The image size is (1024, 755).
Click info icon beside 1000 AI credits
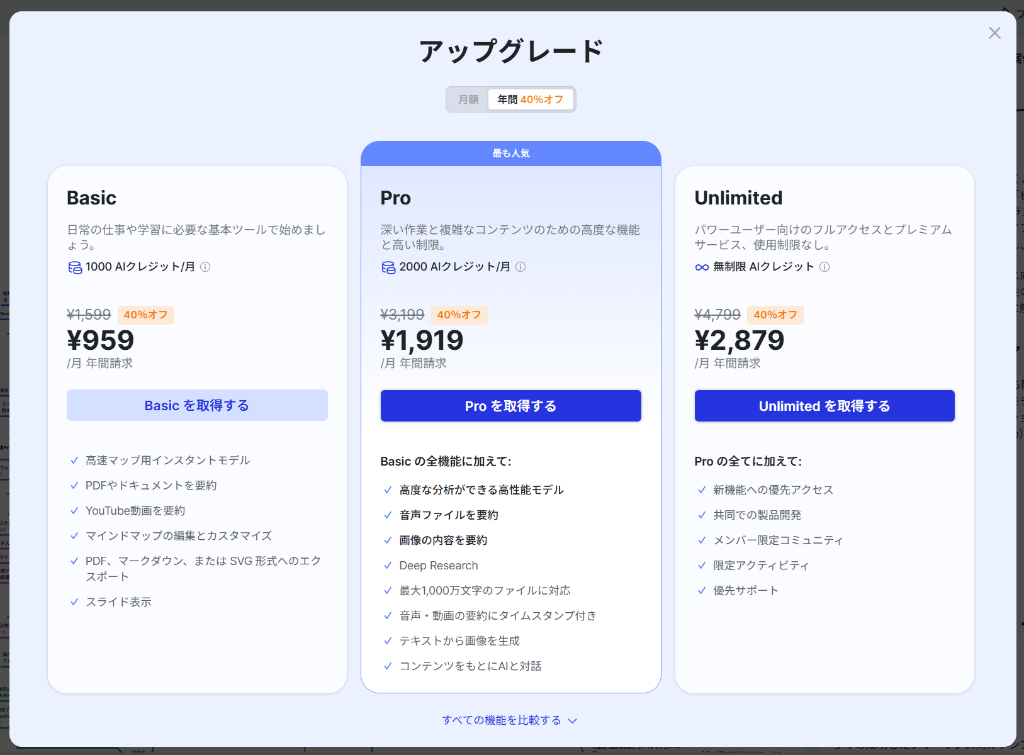coord(205,267)
